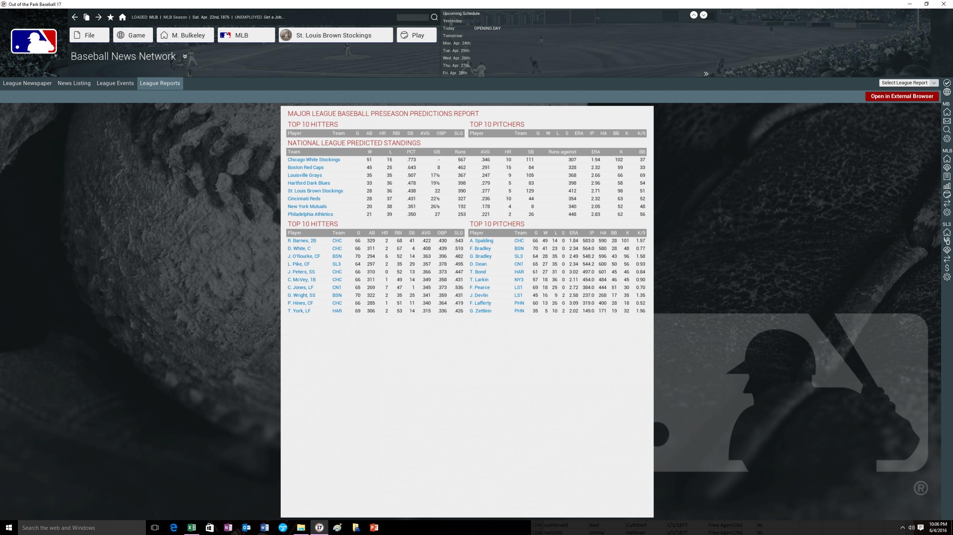Screen dimensions: 953x535
Task: Open Excel from the Windows taskbar
Action: pyautogui.click(x=191, y=527)
